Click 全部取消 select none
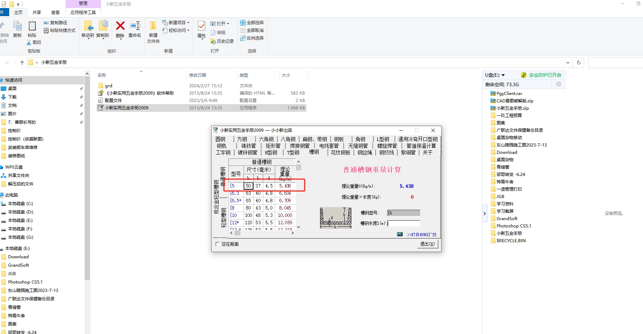The width and height of the screenshot is (643, 334). [252, 30]
